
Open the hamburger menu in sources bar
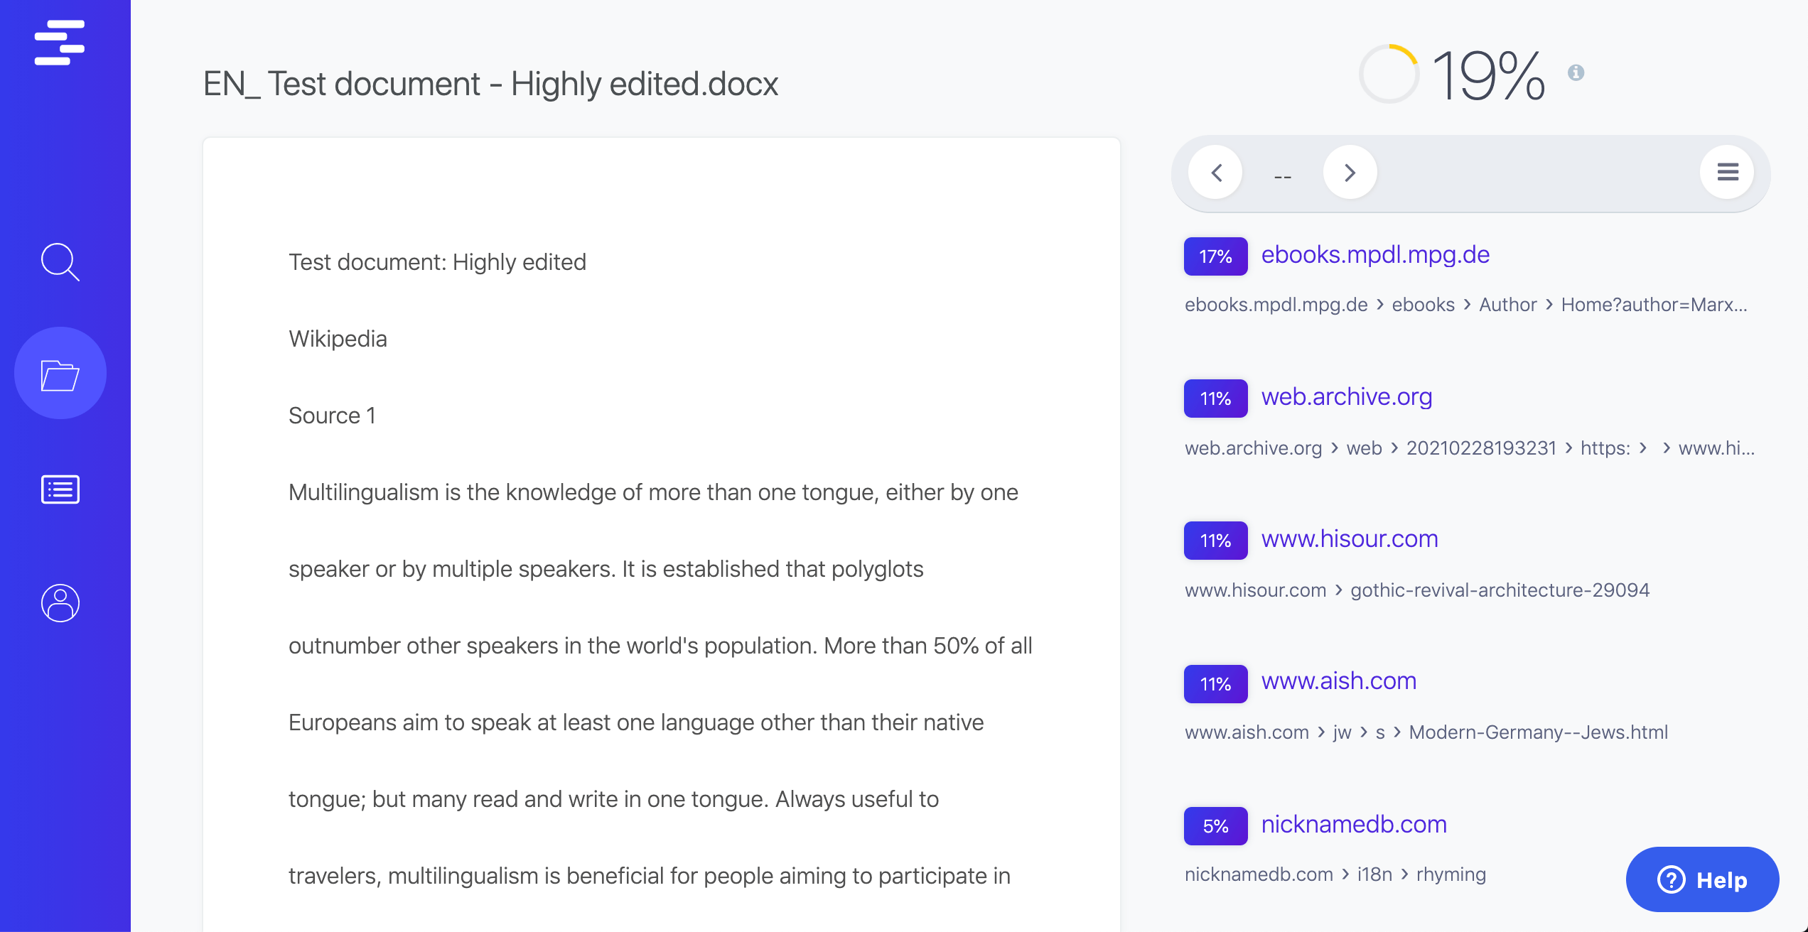click(x=1727, y=172)
